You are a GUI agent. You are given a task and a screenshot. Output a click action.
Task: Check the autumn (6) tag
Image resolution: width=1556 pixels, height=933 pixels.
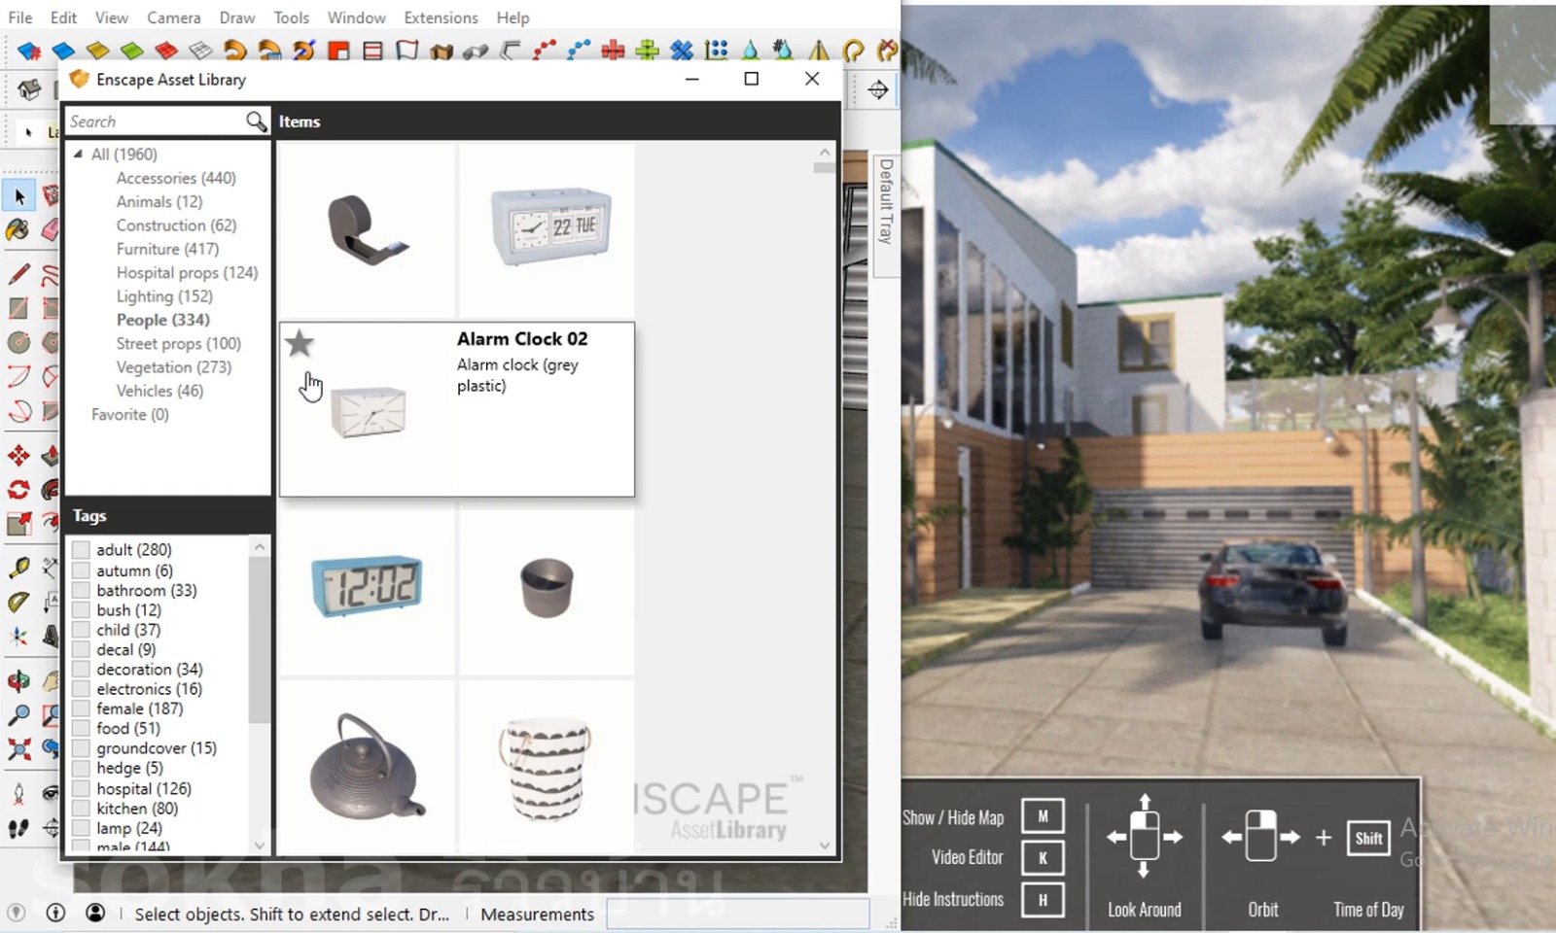[x=81, y=570]
